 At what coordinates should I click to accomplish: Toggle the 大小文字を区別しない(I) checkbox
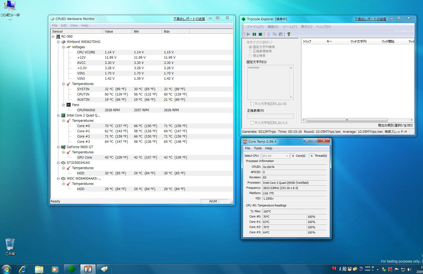(x=252, y=104)
